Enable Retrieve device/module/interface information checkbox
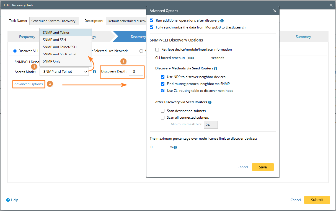Image resolution: width=336 pixels, height=211 pixels. click(157, 50)
